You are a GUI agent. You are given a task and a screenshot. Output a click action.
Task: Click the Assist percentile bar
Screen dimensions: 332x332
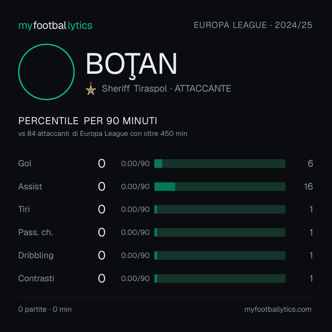(220, 187)
